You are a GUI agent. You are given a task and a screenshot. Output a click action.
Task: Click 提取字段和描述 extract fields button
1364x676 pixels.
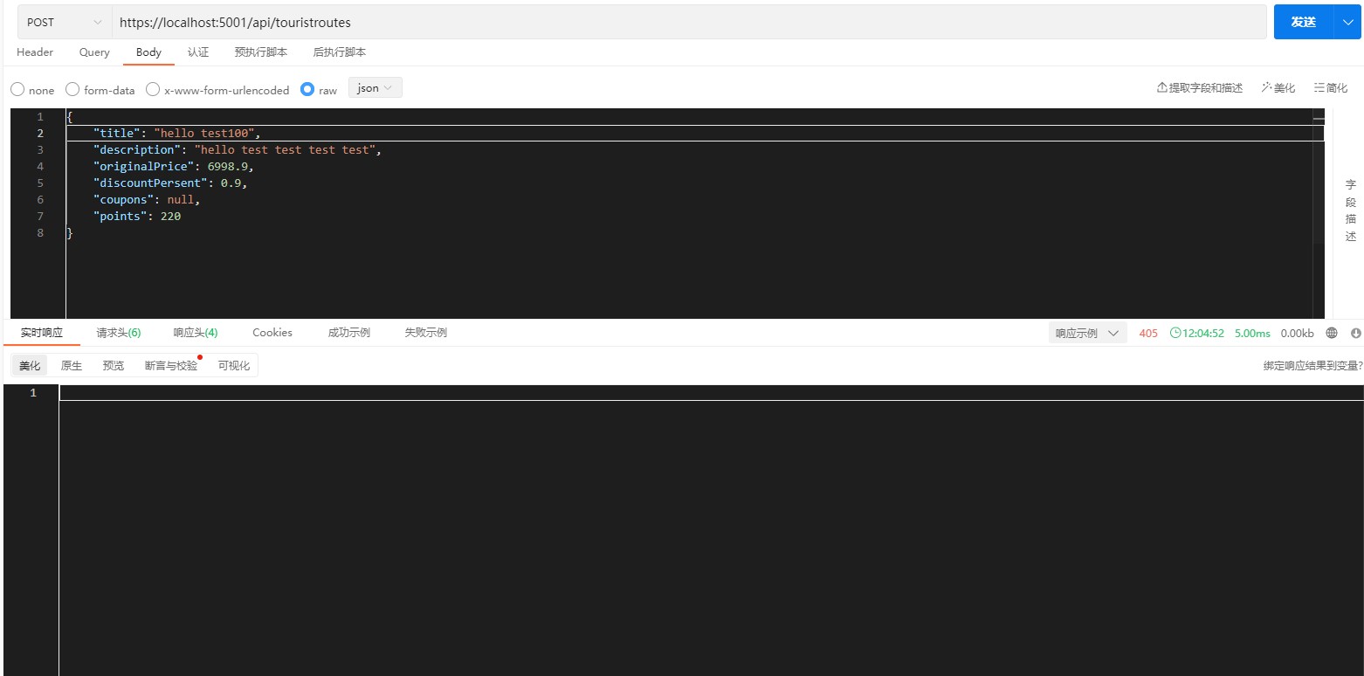pos(1200,88)
